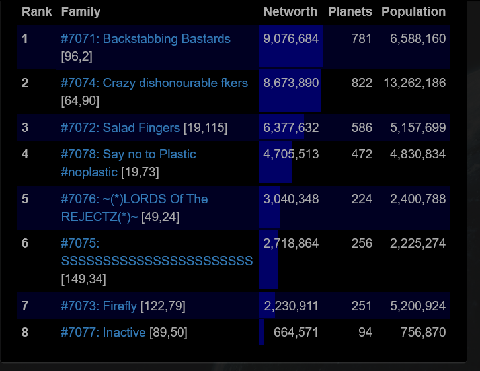The height and width of the screenshot is (371, 480).
Task: Click the Networth column header
Action: point(290,12)
